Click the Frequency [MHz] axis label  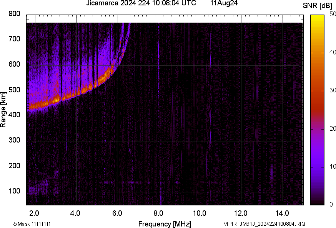coord(165,224)
